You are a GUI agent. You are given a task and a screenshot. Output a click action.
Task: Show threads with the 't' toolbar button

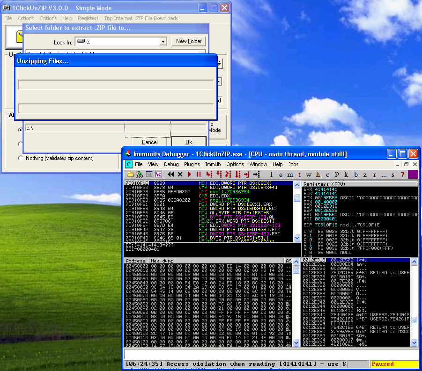(299, 175)
